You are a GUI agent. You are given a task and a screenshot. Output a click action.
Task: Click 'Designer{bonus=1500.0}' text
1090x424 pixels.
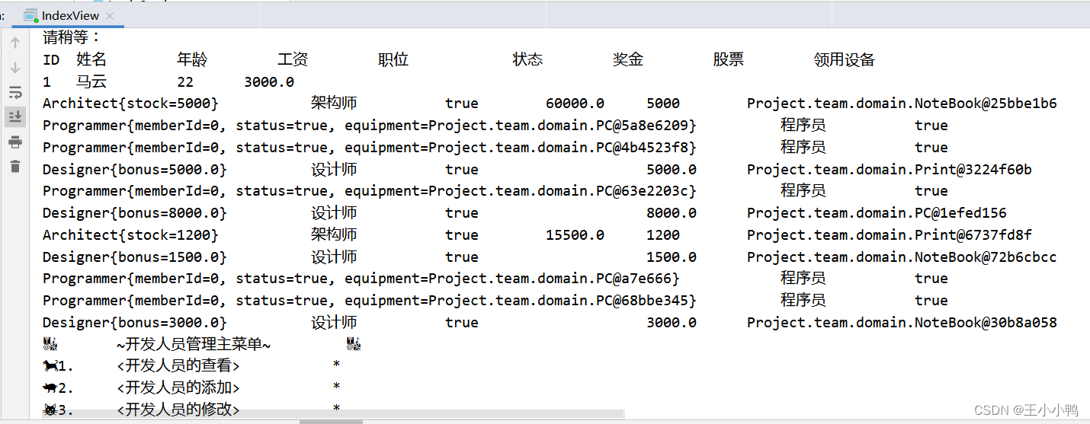pos(135,257)
